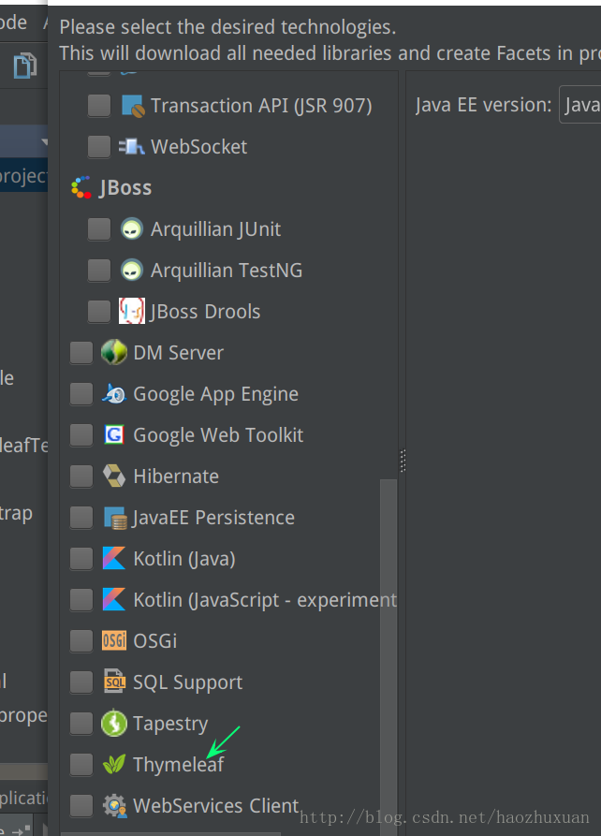Tick the OSGi checkbox
Viewport: 601px width, 836px height.
(x=81, y=641)
